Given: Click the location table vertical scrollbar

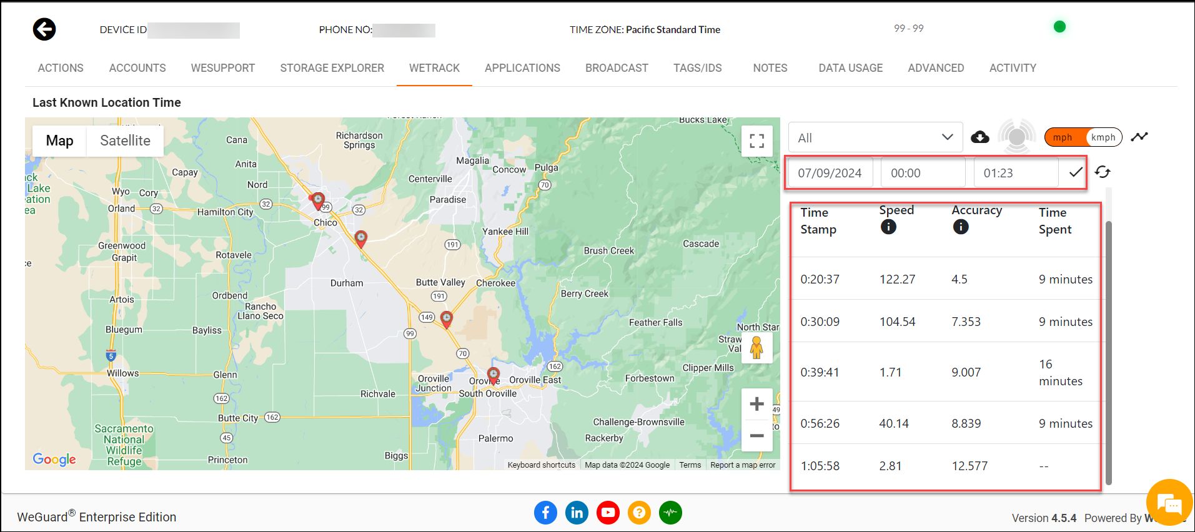Looking at the screenshot, I should pyautogui.click(x=1108, y=353).
